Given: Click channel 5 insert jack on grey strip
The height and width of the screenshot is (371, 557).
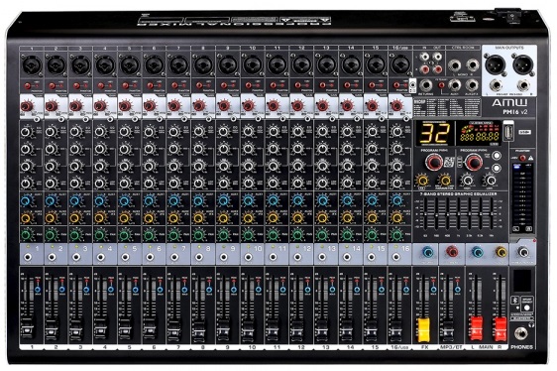Looking at the screenshot, I should click(125, 257).
